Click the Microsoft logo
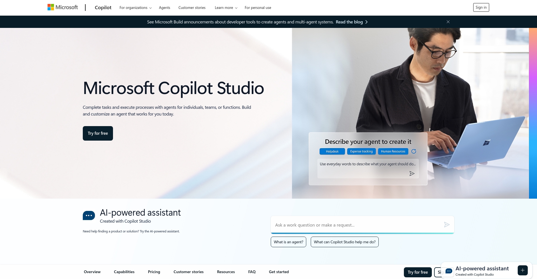The height and width of the screenshot is (279, 537). click(x=63, y=8)
